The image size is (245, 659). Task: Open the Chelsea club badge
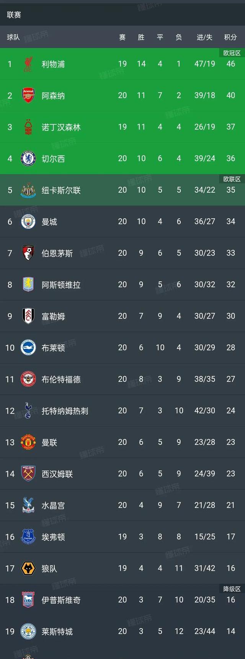pos(28,159)
